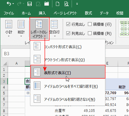Screen dimensions: 129x116
Task: Uncheck the 列見出し checkbox
Action: click(68, 33)
